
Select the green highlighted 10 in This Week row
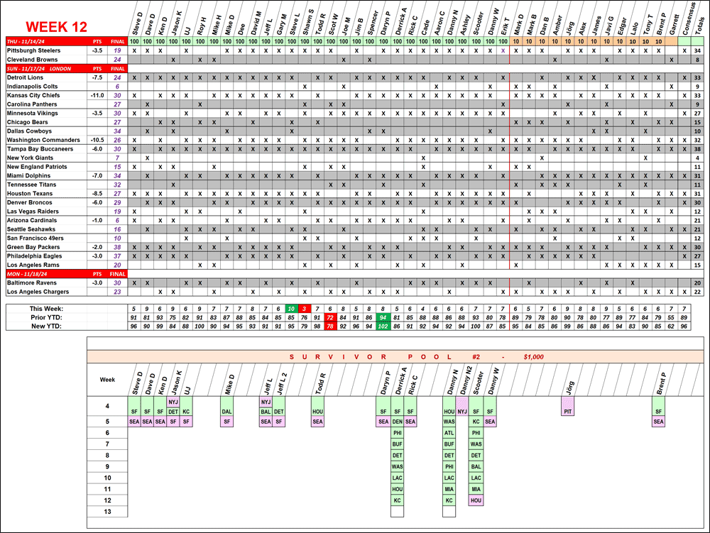[291, 309]
